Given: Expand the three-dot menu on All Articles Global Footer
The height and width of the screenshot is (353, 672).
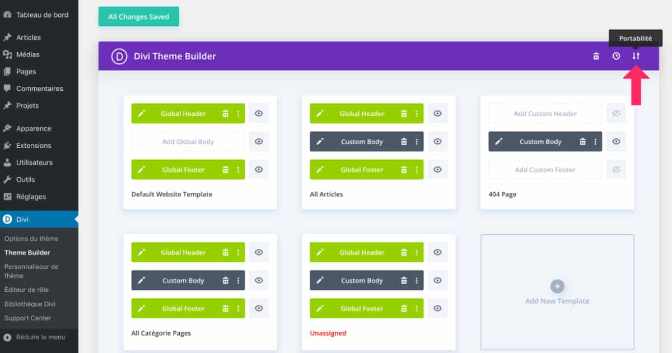Looking at the screenshot, I should tap(417, 170).
